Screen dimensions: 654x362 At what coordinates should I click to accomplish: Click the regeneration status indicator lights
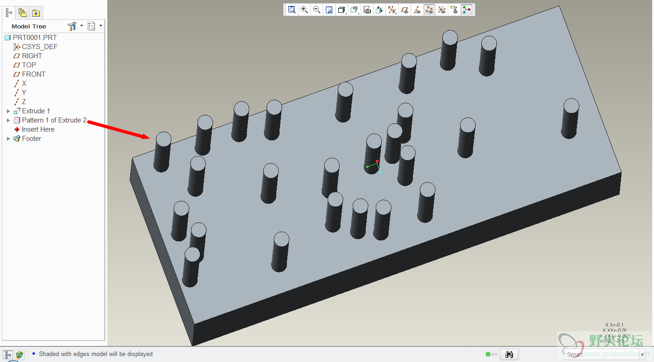click(x=491, y=354)
